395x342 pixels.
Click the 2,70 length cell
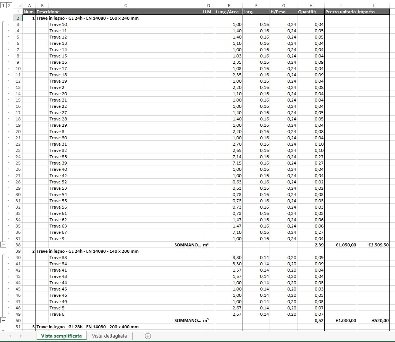coord(229,144)
